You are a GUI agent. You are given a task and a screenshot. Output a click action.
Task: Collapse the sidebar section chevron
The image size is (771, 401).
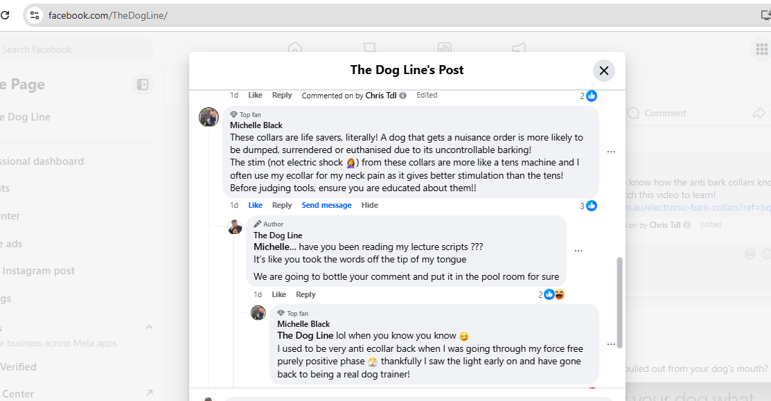[x=149, y=327]
